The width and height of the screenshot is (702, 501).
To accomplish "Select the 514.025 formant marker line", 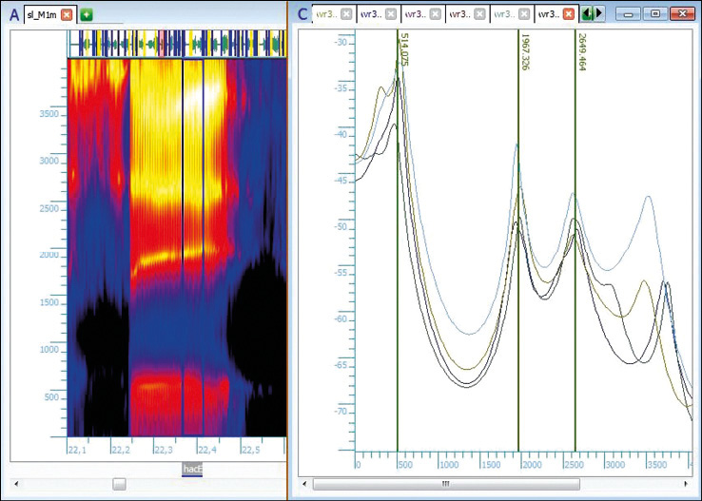I will click(398, 238).
